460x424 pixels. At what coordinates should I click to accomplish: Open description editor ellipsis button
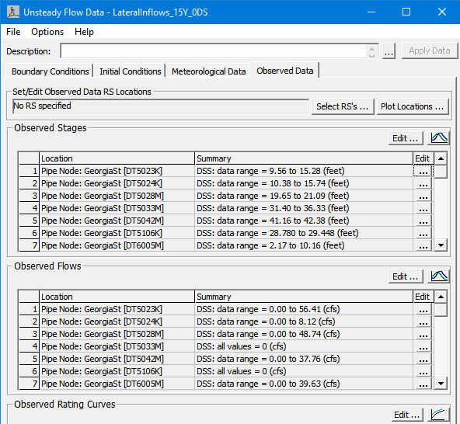pyautogui.click(x=389, y=51)
